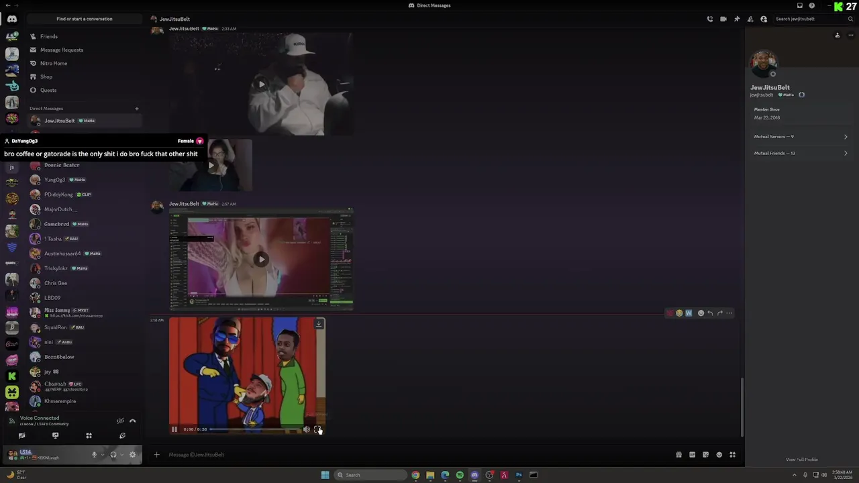Open the Miss Sammy conversation
This screenshot has height=483, width=859.
pos(85,313)
